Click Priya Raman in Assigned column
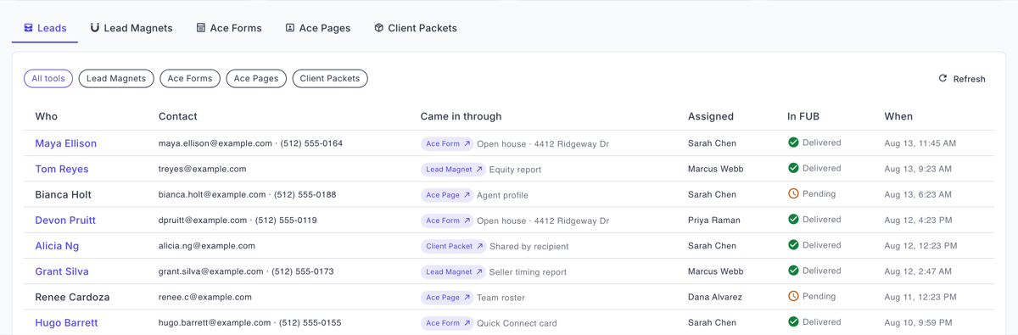Viewport: 1018px width, 335px height. tap(714, 221)
